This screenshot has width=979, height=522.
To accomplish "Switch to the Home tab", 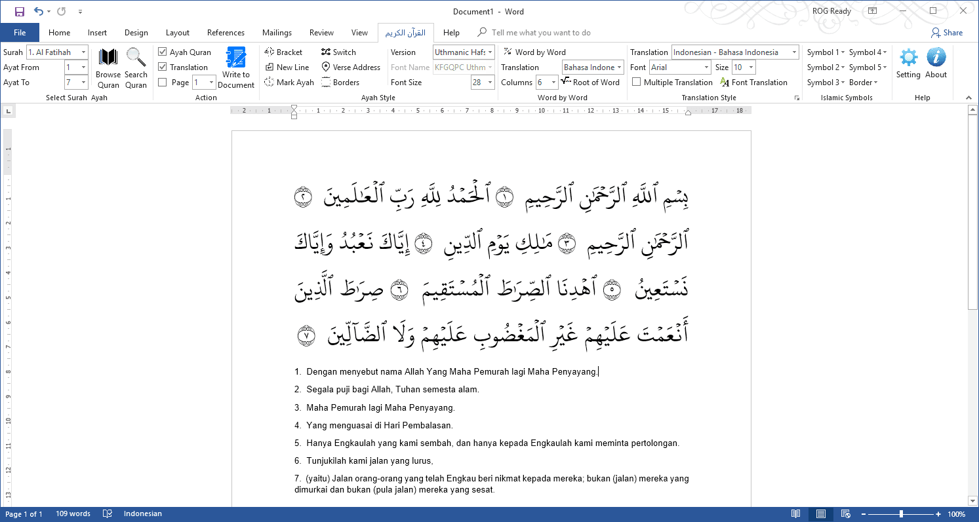I will coord(59,33).
